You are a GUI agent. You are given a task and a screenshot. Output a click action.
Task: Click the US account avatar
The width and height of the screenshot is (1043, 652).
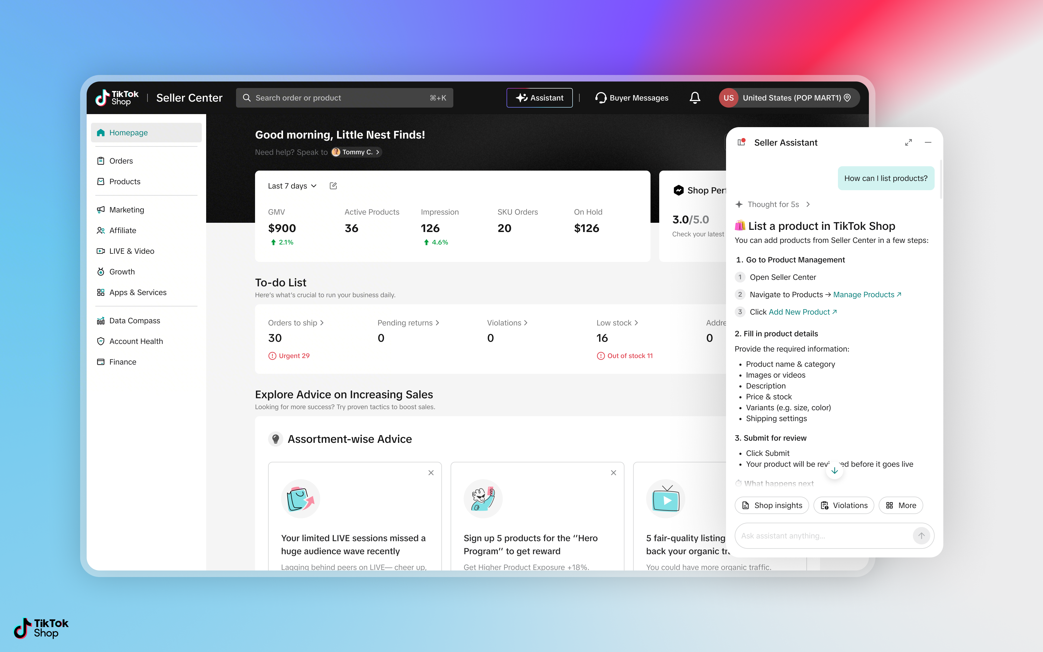click(x=728, y=98)
